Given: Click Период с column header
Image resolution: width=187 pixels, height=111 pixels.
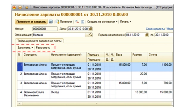Looking at the screenshot, I should click(96, 55).
